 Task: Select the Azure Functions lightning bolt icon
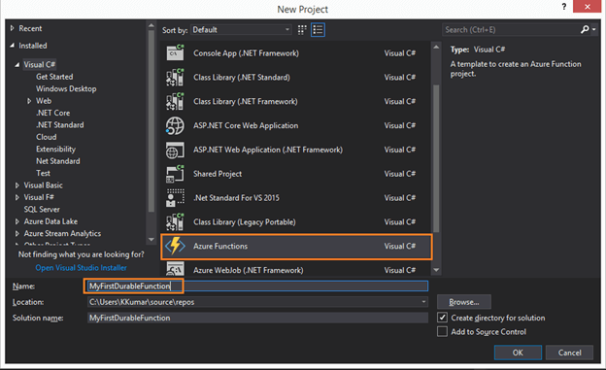tap(175, 246)
